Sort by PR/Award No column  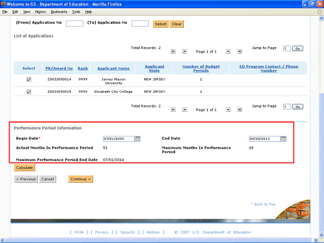(59, 68)
